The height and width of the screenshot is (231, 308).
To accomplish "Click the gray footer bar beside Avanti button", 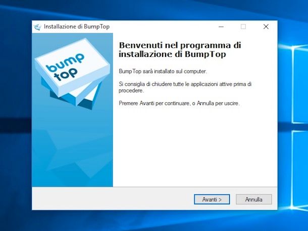I will 112,199.
